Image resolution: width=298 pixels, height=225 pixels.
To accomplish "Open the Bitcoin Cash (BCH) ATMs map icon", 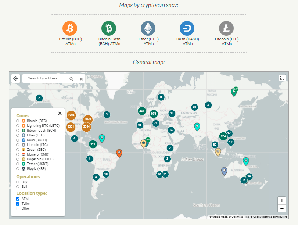I will (x=109, y=28).
